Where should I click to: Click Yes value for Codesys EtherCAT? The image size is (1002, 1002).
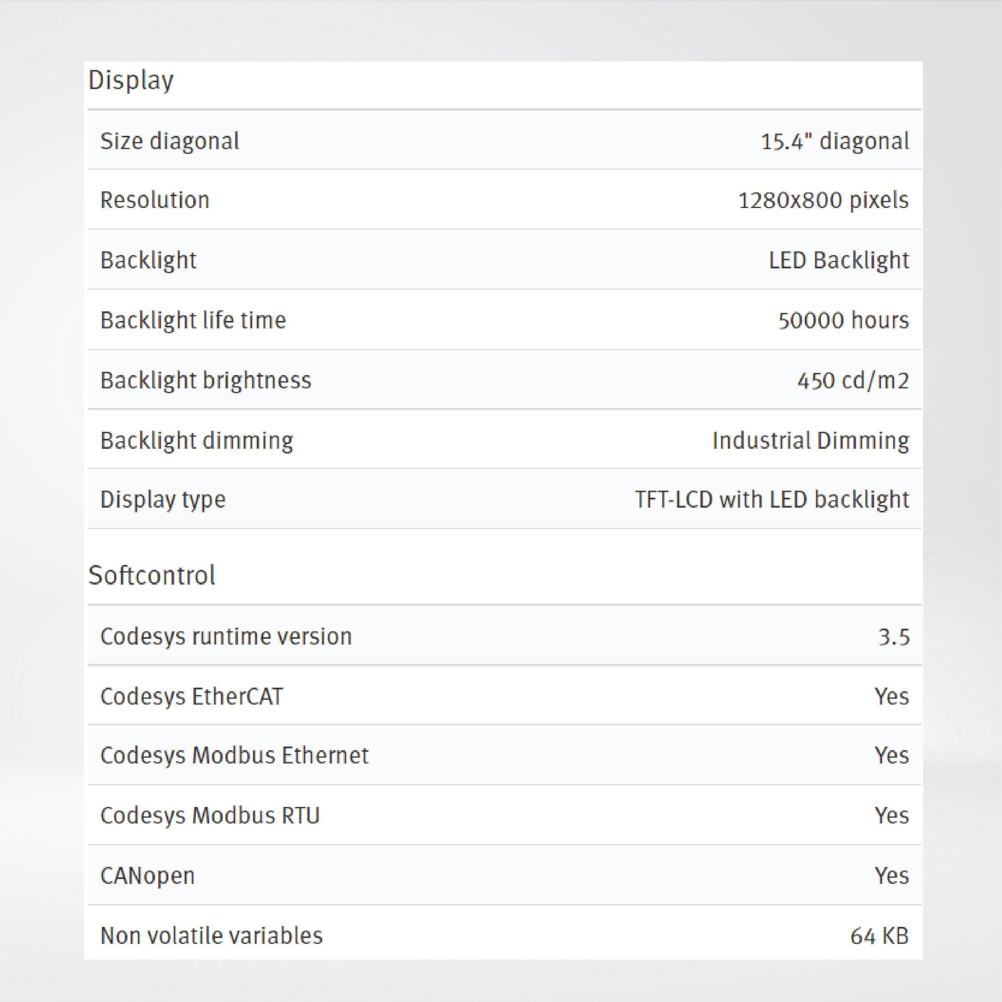point(892,696)
